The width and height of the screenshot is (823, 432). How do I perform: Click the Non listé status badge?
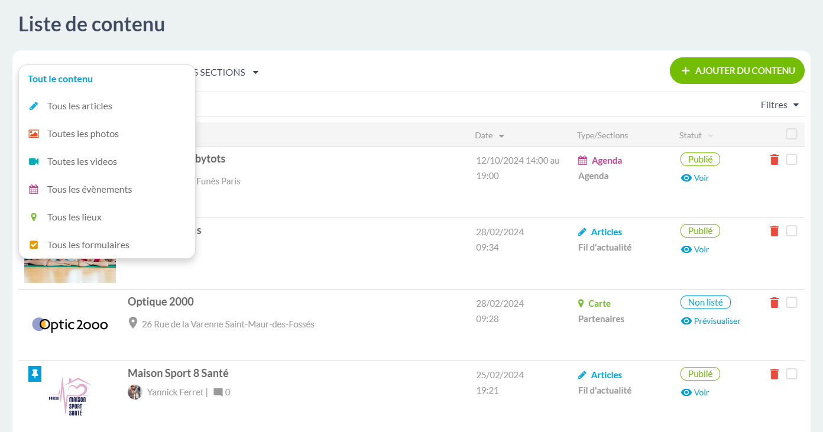705,303
